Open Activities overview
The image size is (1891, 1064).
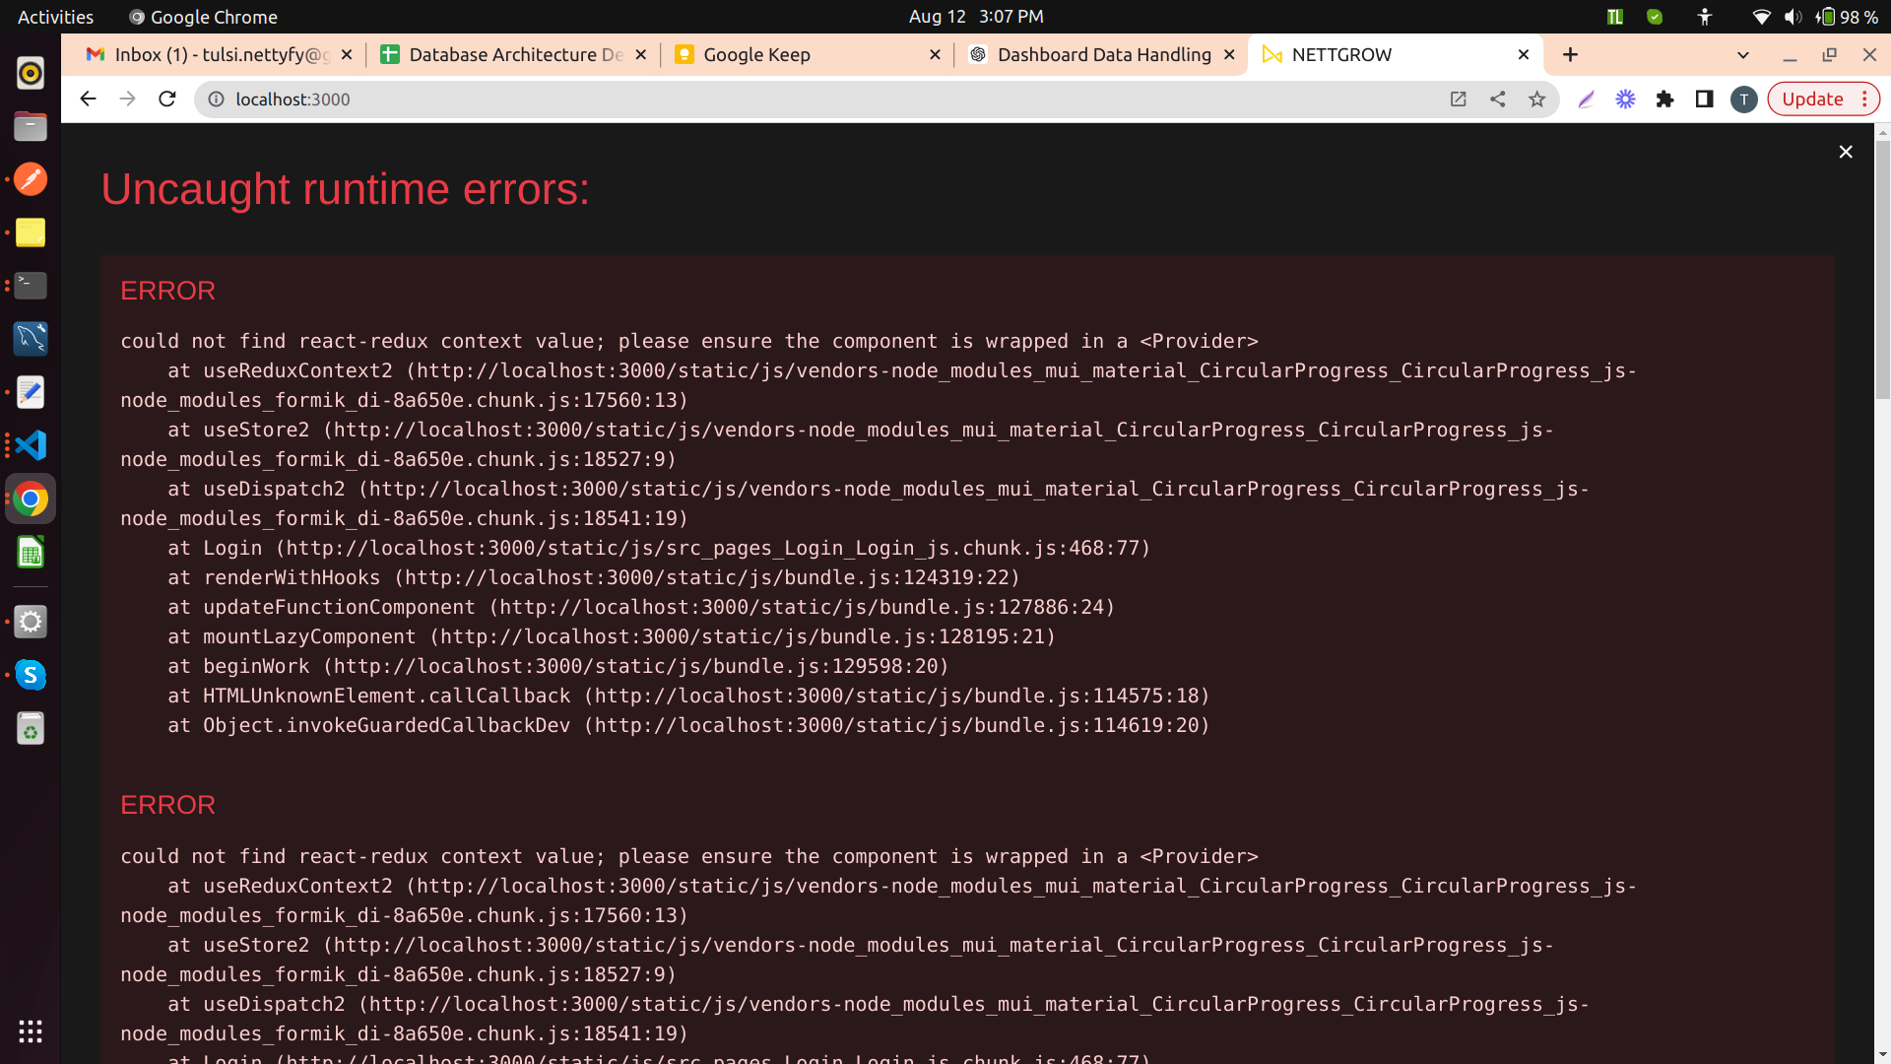point(55,17)
